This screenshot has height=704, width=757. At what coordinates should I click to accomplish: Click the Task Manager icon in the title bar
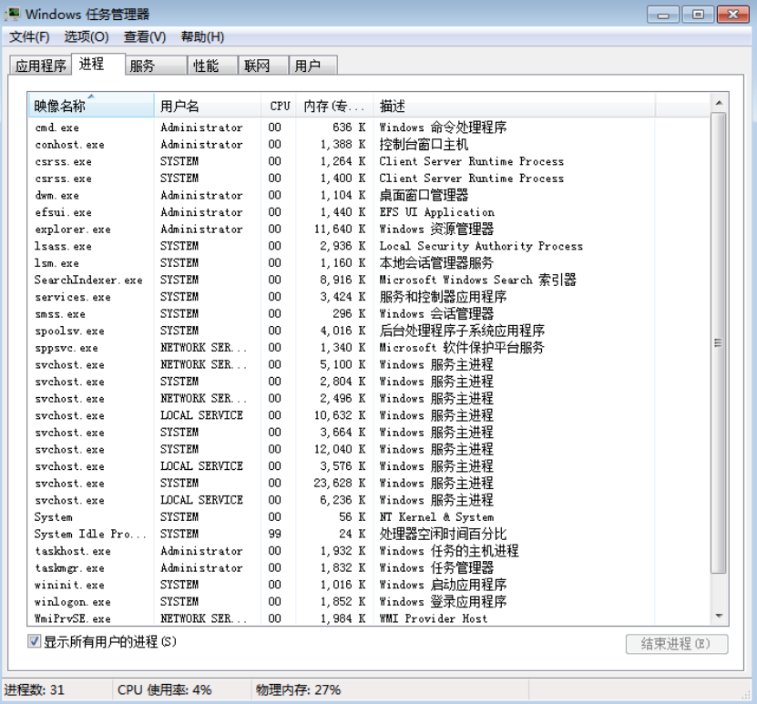pyautogui.click(x=13, y=15)
